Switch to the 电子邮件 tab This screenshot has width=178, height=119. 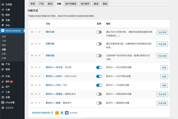pyautogui.click(x=85, y=4)
